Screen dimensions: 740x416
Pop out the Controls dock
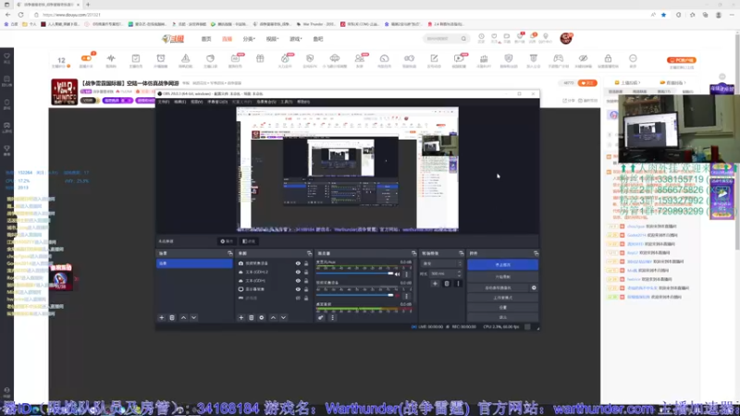pyautogui.click(x=536, y=253)
